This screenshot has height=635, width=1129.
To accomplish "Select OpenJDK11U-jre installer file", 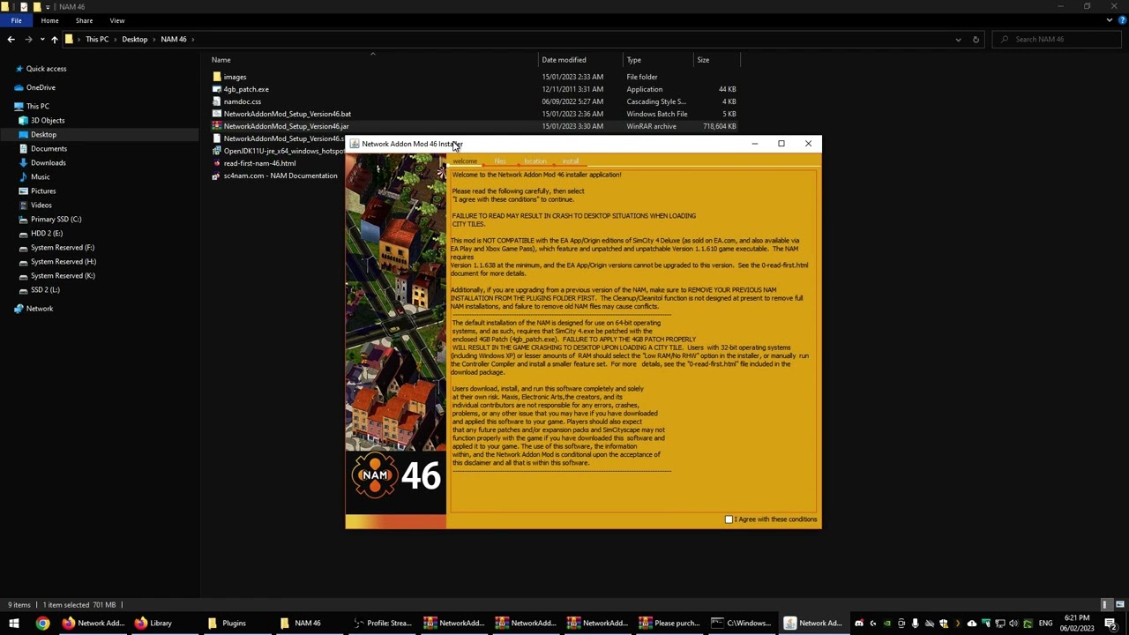I will click(x=282, y=151).
